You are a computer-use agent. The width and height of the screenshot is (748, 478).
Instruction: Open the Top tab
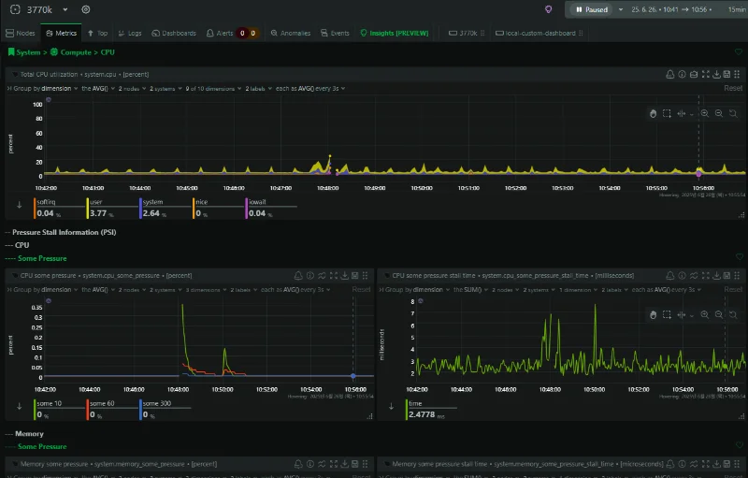click(x=97, y=33)
